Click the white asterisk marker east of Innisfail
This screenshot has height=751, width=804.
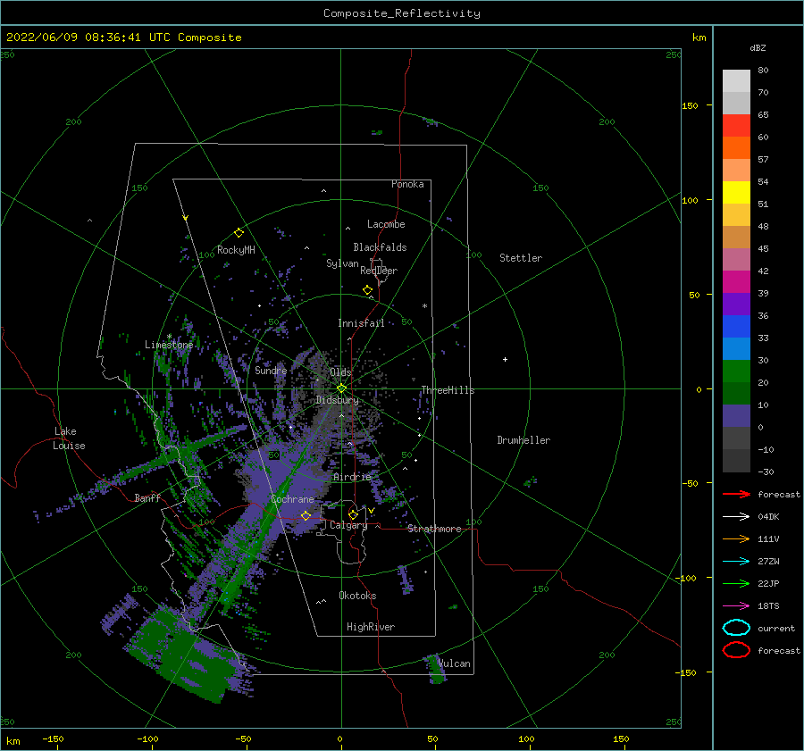click(x=424, y=306)
